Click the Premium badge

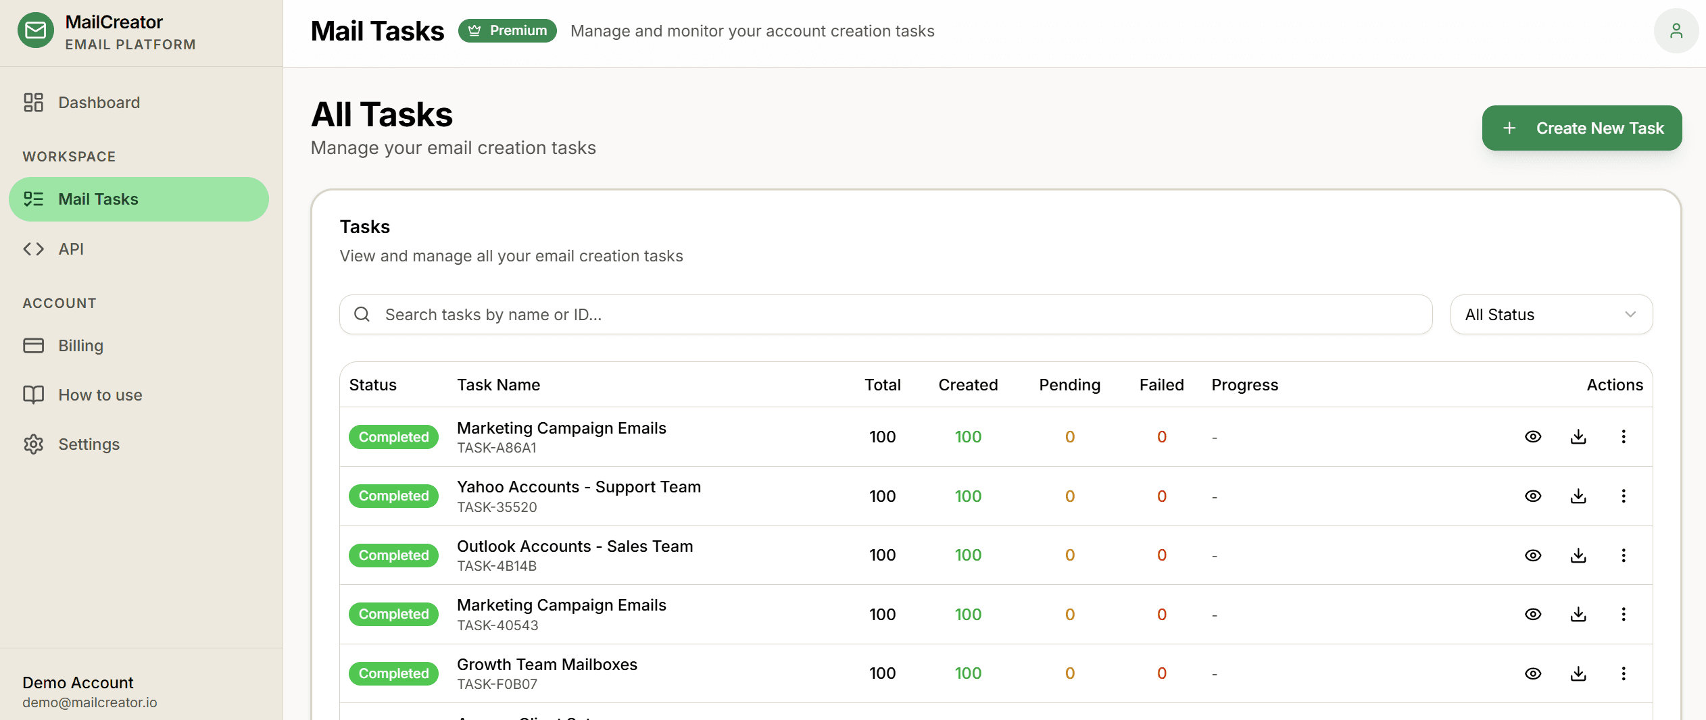tap(508, 31)
